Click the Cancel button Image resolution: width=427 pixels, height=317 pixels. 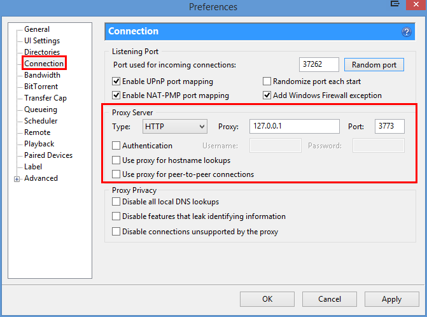(330, 299)
